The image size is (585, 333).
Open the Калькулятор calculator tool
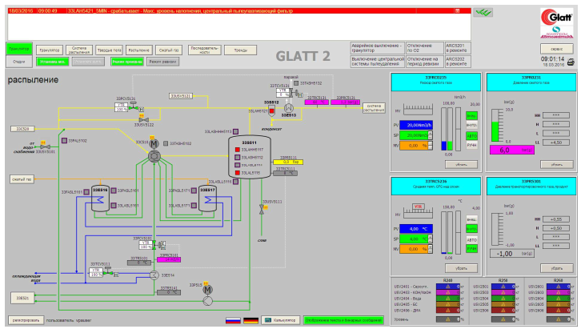281,320
